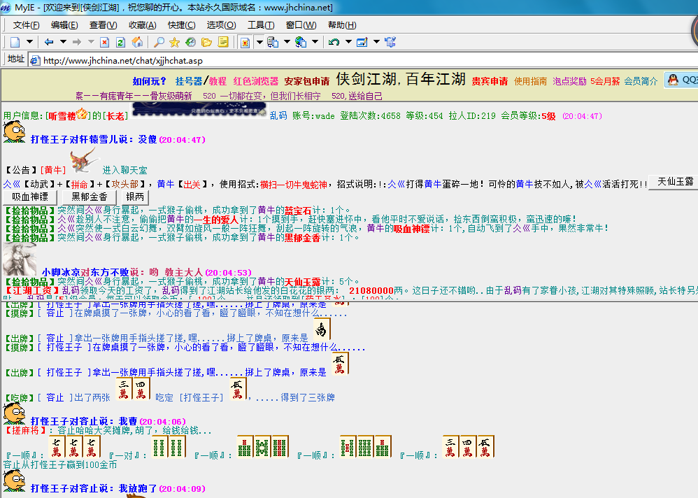Open the popup blocker dropdown arrow

coord(259,42)
